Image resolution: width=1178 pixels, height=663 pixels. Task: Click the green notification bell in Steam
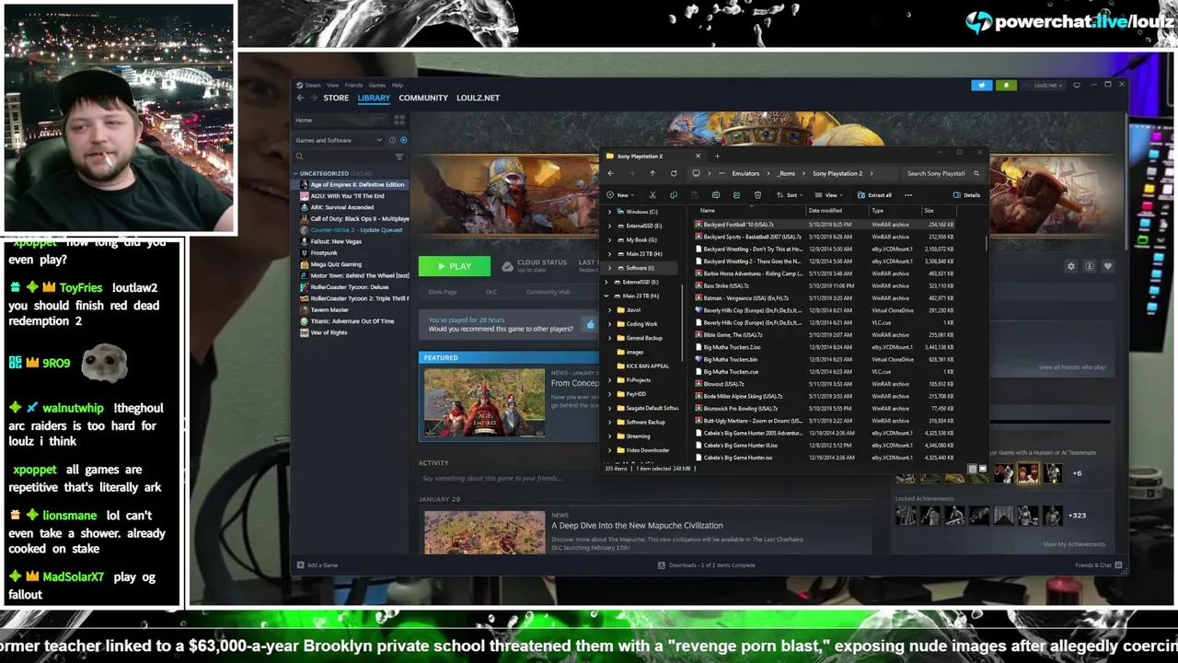(1006, 86)
